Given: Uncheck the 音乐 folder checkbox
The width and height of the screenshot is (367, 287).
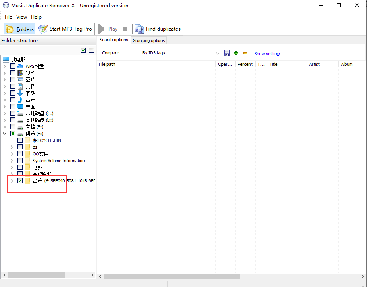Looking at the screenshot, I should click(x=20, y=181).
